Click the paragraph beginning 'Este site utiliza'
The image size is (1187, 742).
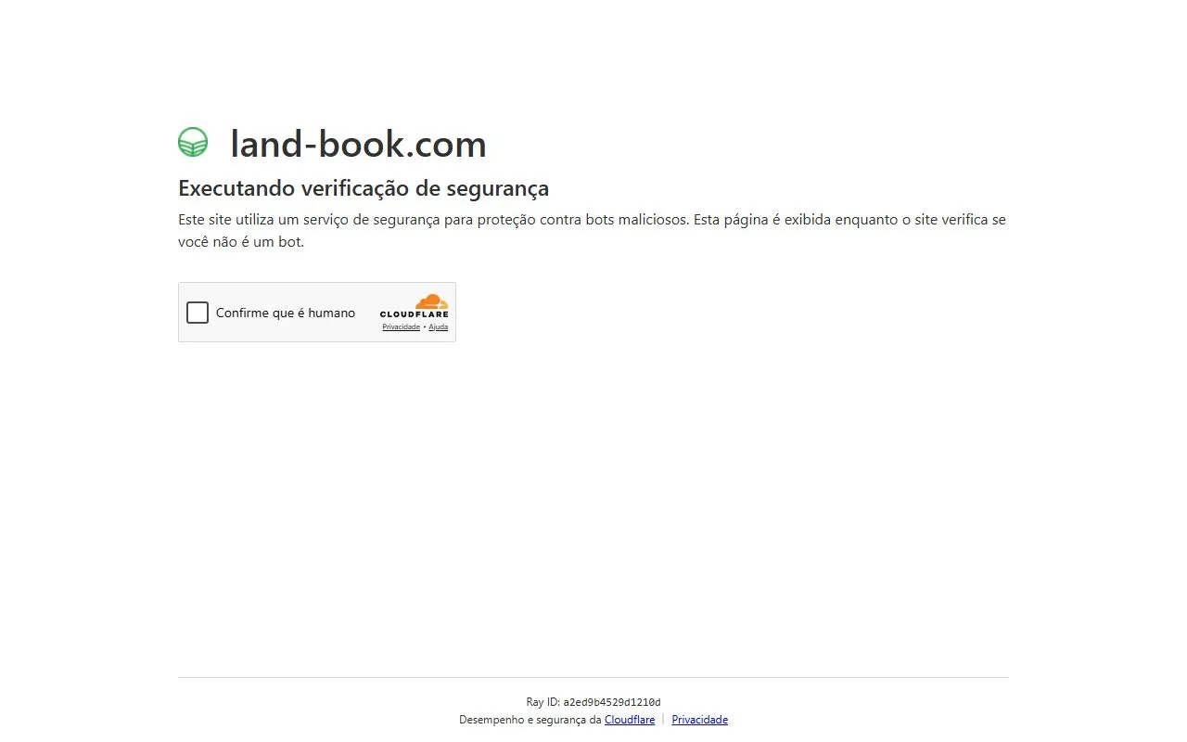[592, 231]
